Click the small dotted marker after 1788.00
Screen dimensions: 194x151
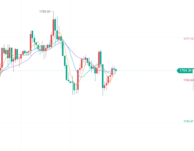[x=52, y=12]
